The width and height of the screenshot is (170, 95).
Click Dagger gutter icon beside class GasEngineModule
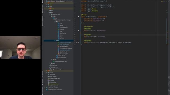[x=78, y=17]
